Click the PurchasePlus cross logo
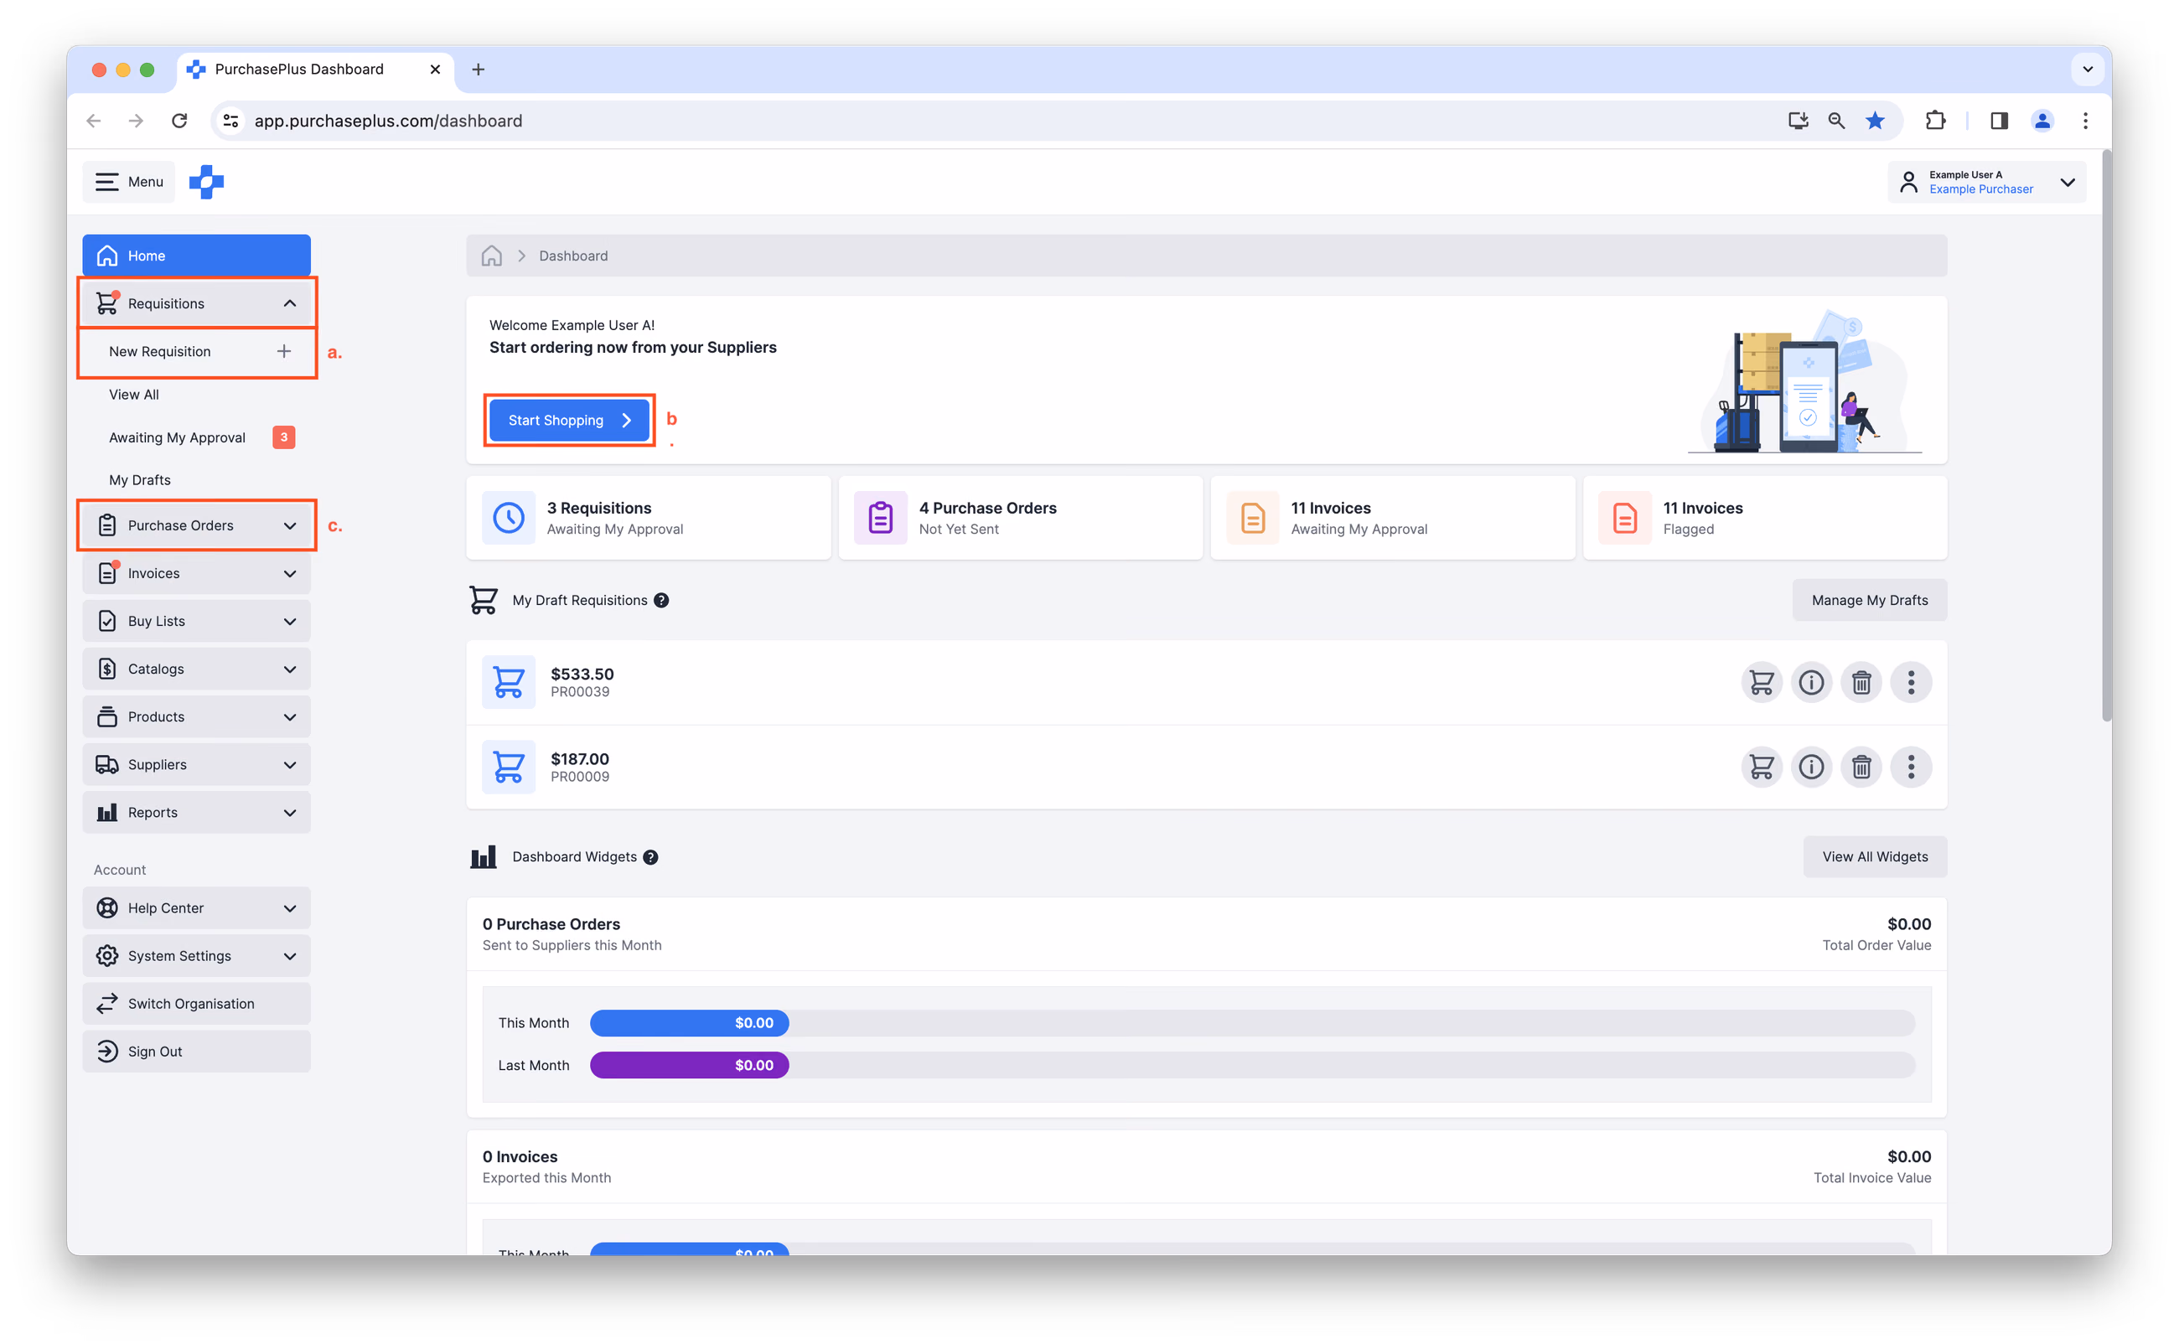Screen dimensions: 2179x1344 tap(206, 181)
